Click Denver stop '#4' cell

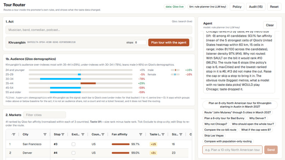point(56,153)
